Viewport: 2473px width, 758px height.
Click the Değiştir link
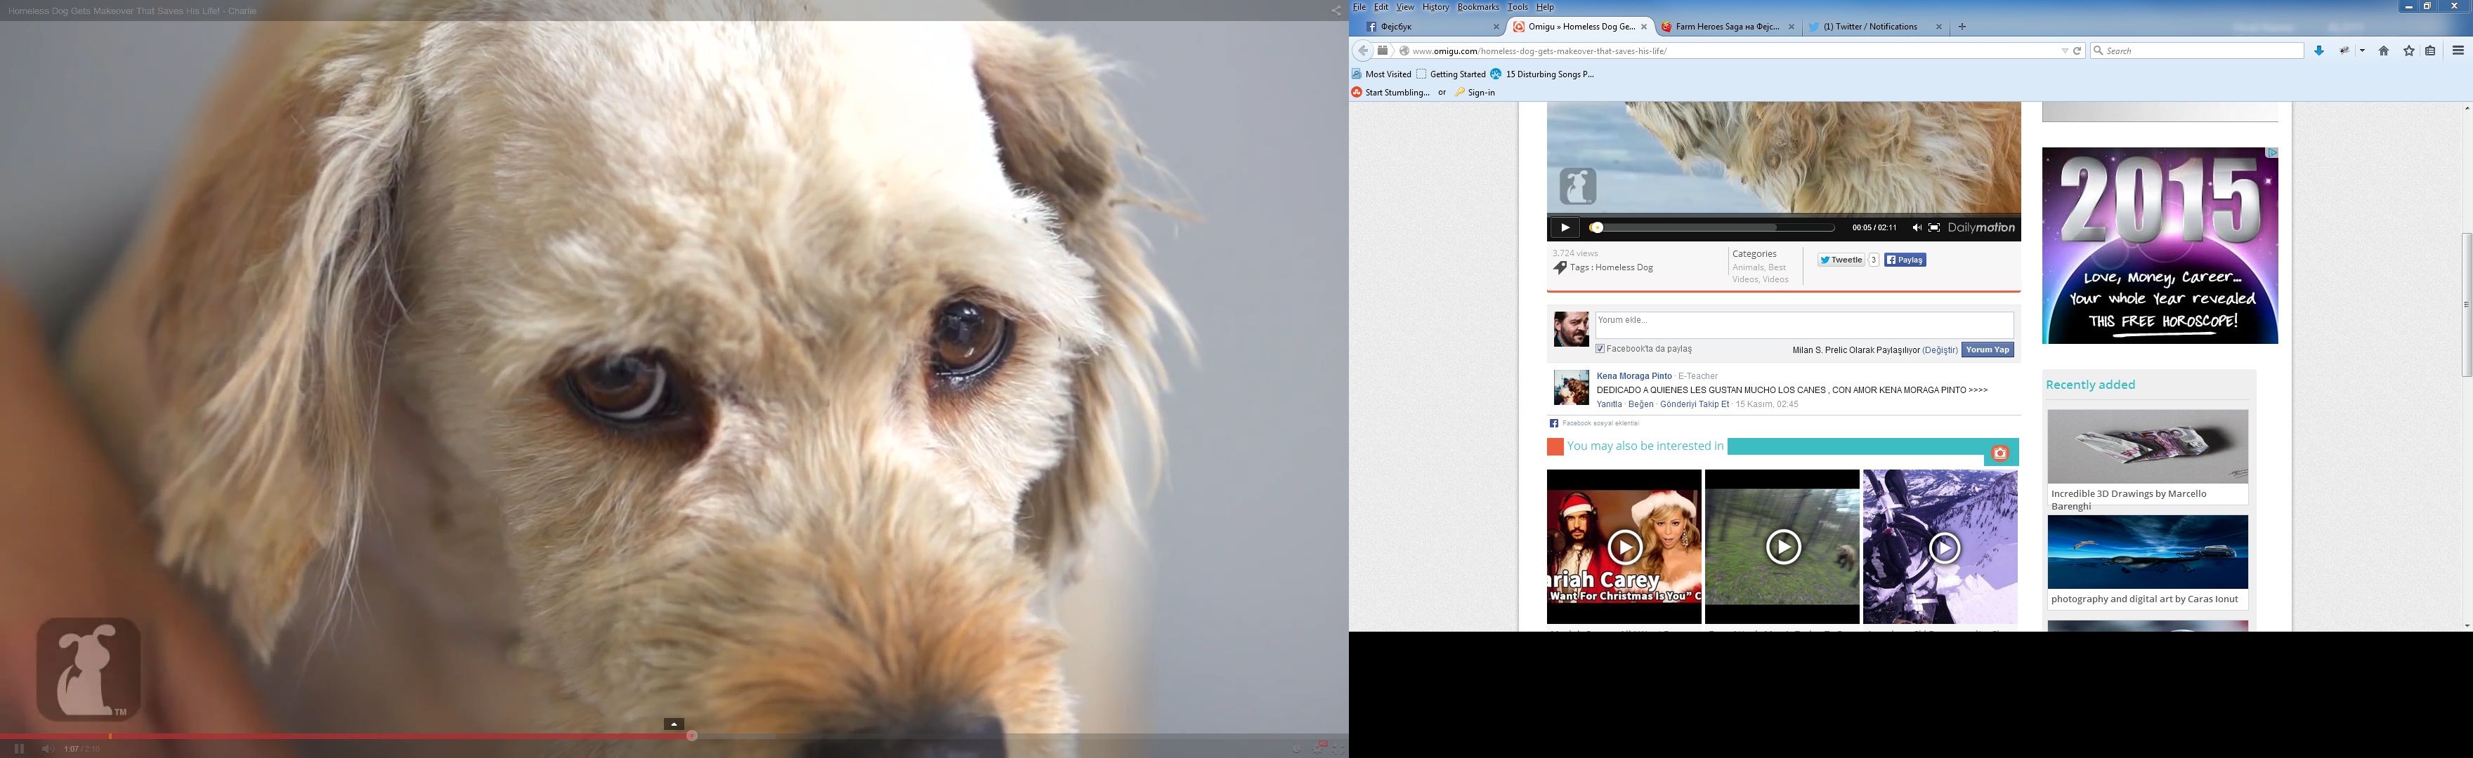click(x=1939, y=350)
